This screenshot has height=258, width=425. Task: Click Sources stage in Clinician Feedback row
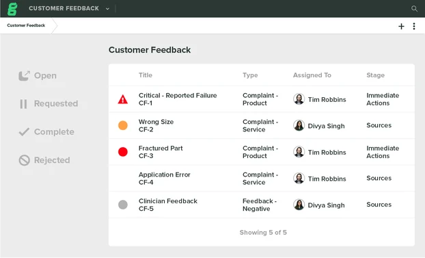pos(379,205)
